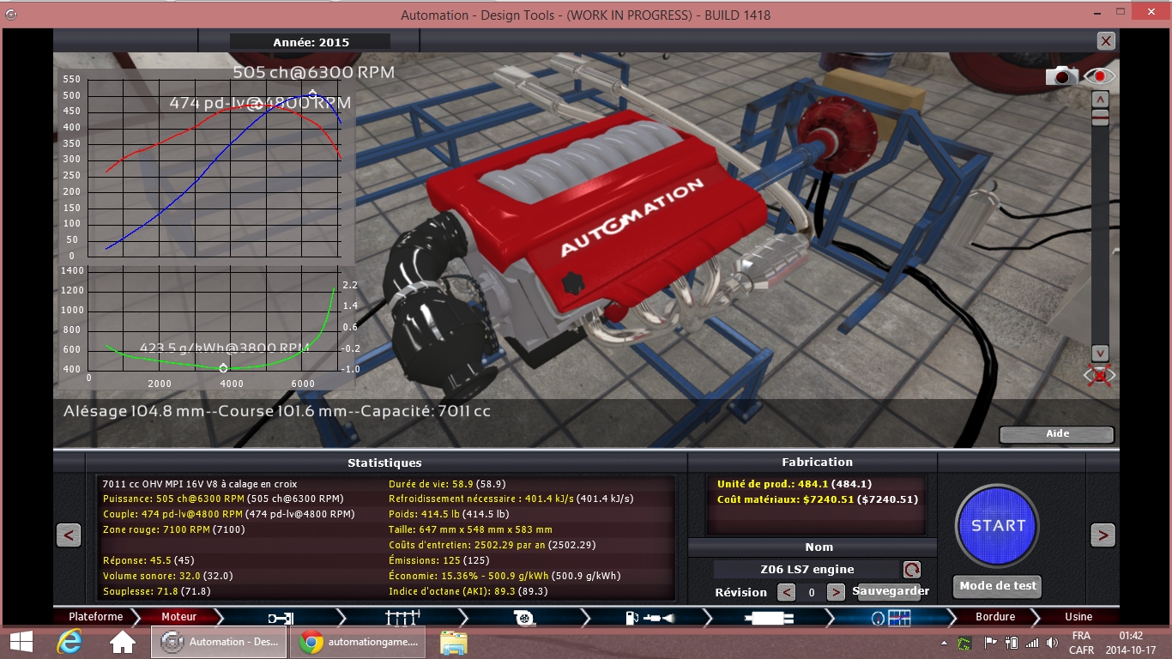Click the power peak marker on graph
The width and height of the screenshot is (1172, 659).
pos(312,94)
